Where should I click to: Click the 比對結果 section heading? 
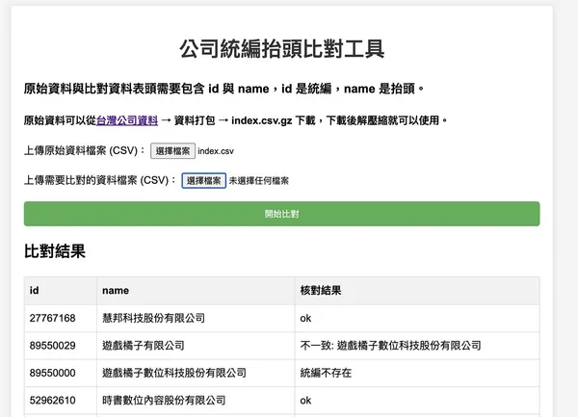[55, 251]
